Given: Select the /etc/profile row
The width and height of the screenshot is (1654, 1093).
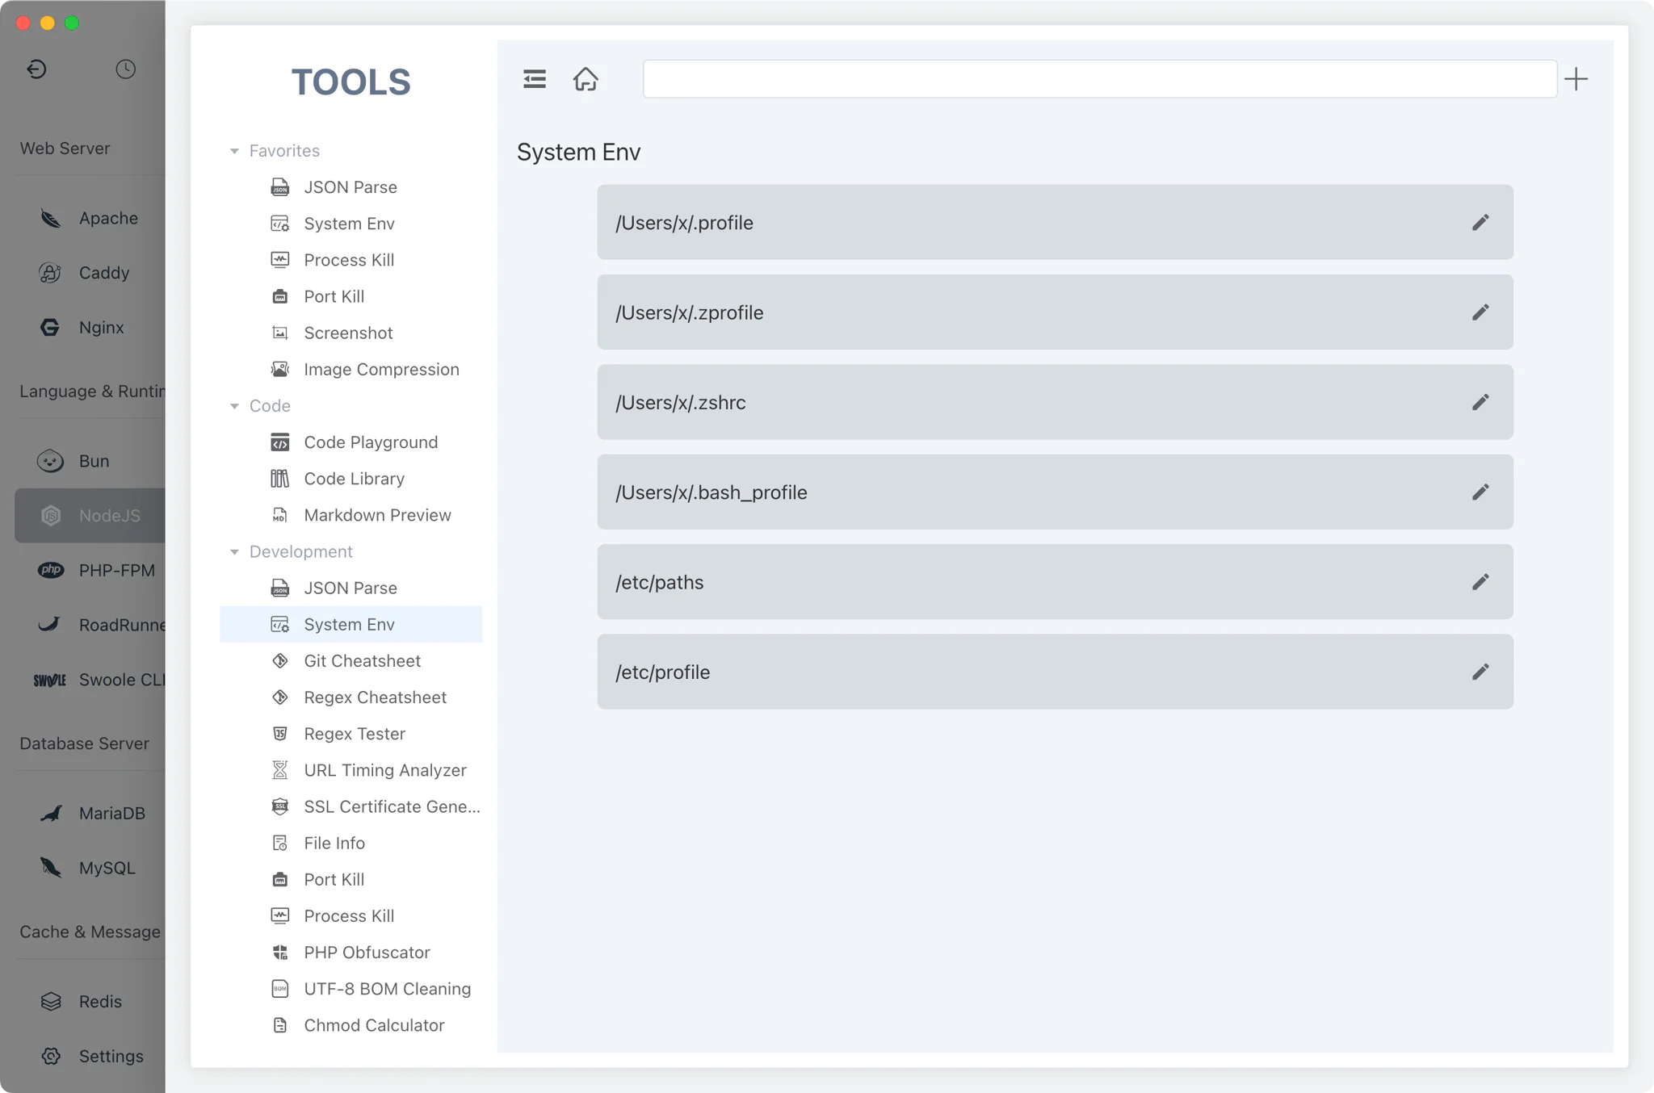Looking at the screenshot, I should (1055, 672).
